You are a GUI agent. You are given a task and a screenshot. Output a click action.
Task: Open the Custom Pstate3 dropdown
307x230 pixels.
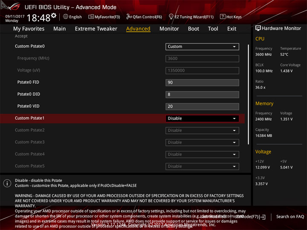pos(202,142)
